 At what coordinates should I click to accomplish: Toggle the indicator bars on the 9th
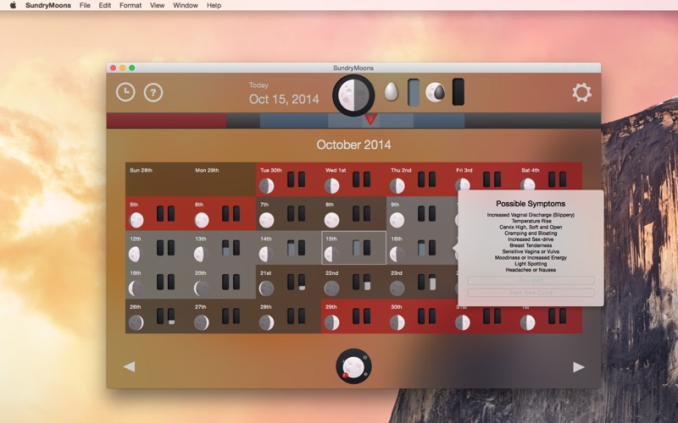pos(427,214)
